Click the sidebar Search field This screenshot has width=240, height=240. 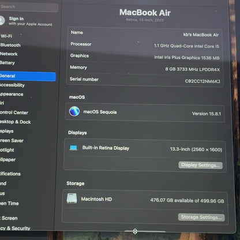coord(29,7)
